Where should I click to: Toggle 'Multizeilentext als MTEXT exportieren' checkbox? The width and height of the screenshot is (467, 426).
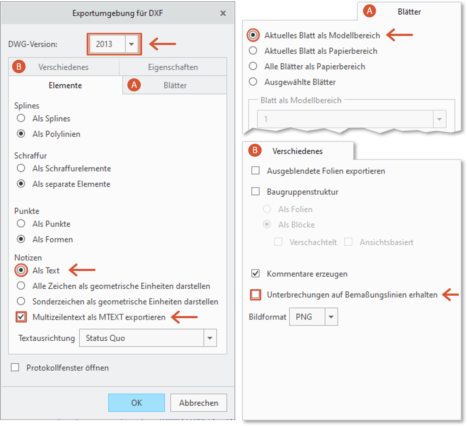[x=21, y=317]
